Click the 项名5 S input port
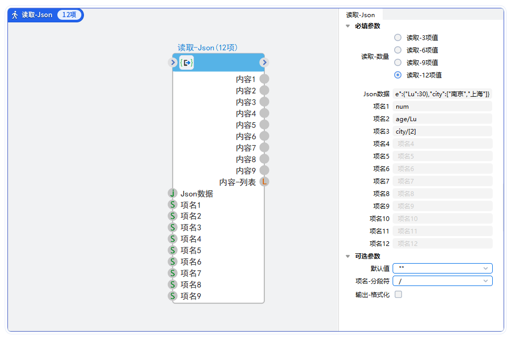Image resolution: width=512 pixels, height=338 pixels. point(173,251)
